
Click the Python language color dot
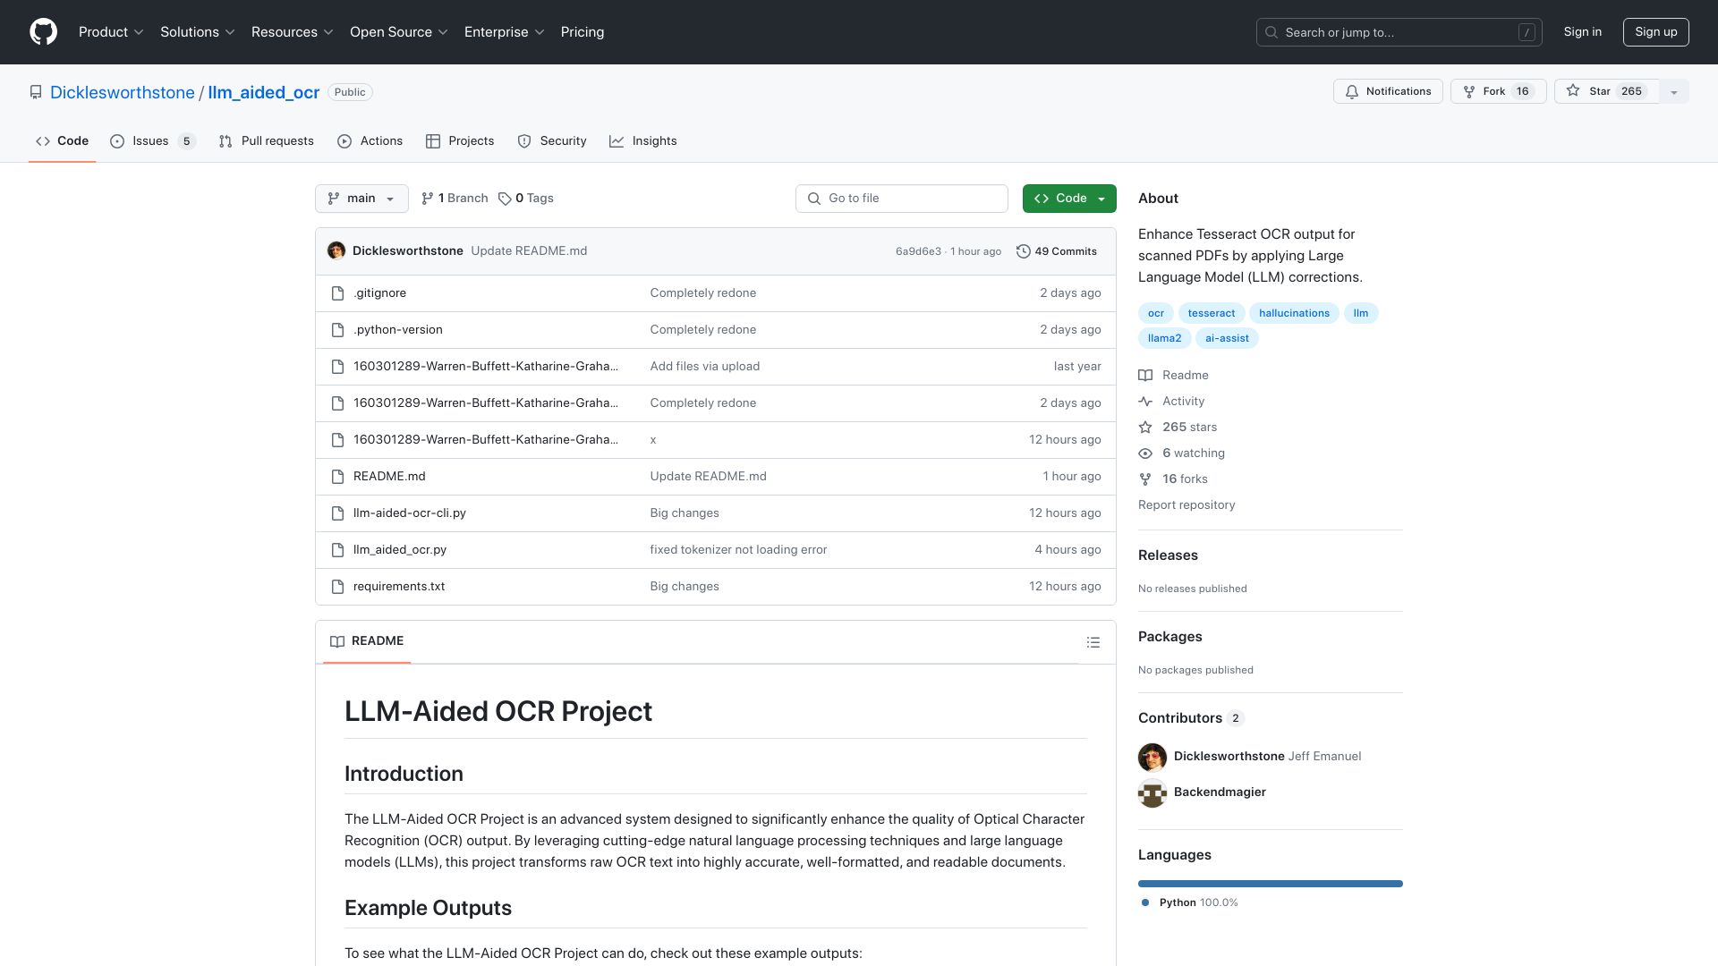1145,902
